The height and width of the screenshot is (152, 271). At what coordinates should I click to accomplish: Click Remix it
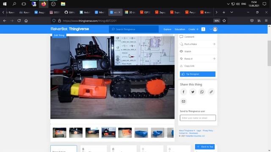coord(198,59)
